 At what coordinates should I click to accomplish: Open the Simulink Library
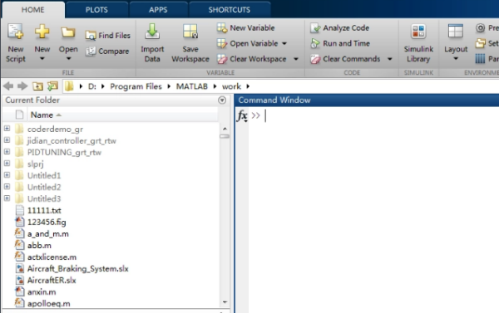click(x=418, y=43)
